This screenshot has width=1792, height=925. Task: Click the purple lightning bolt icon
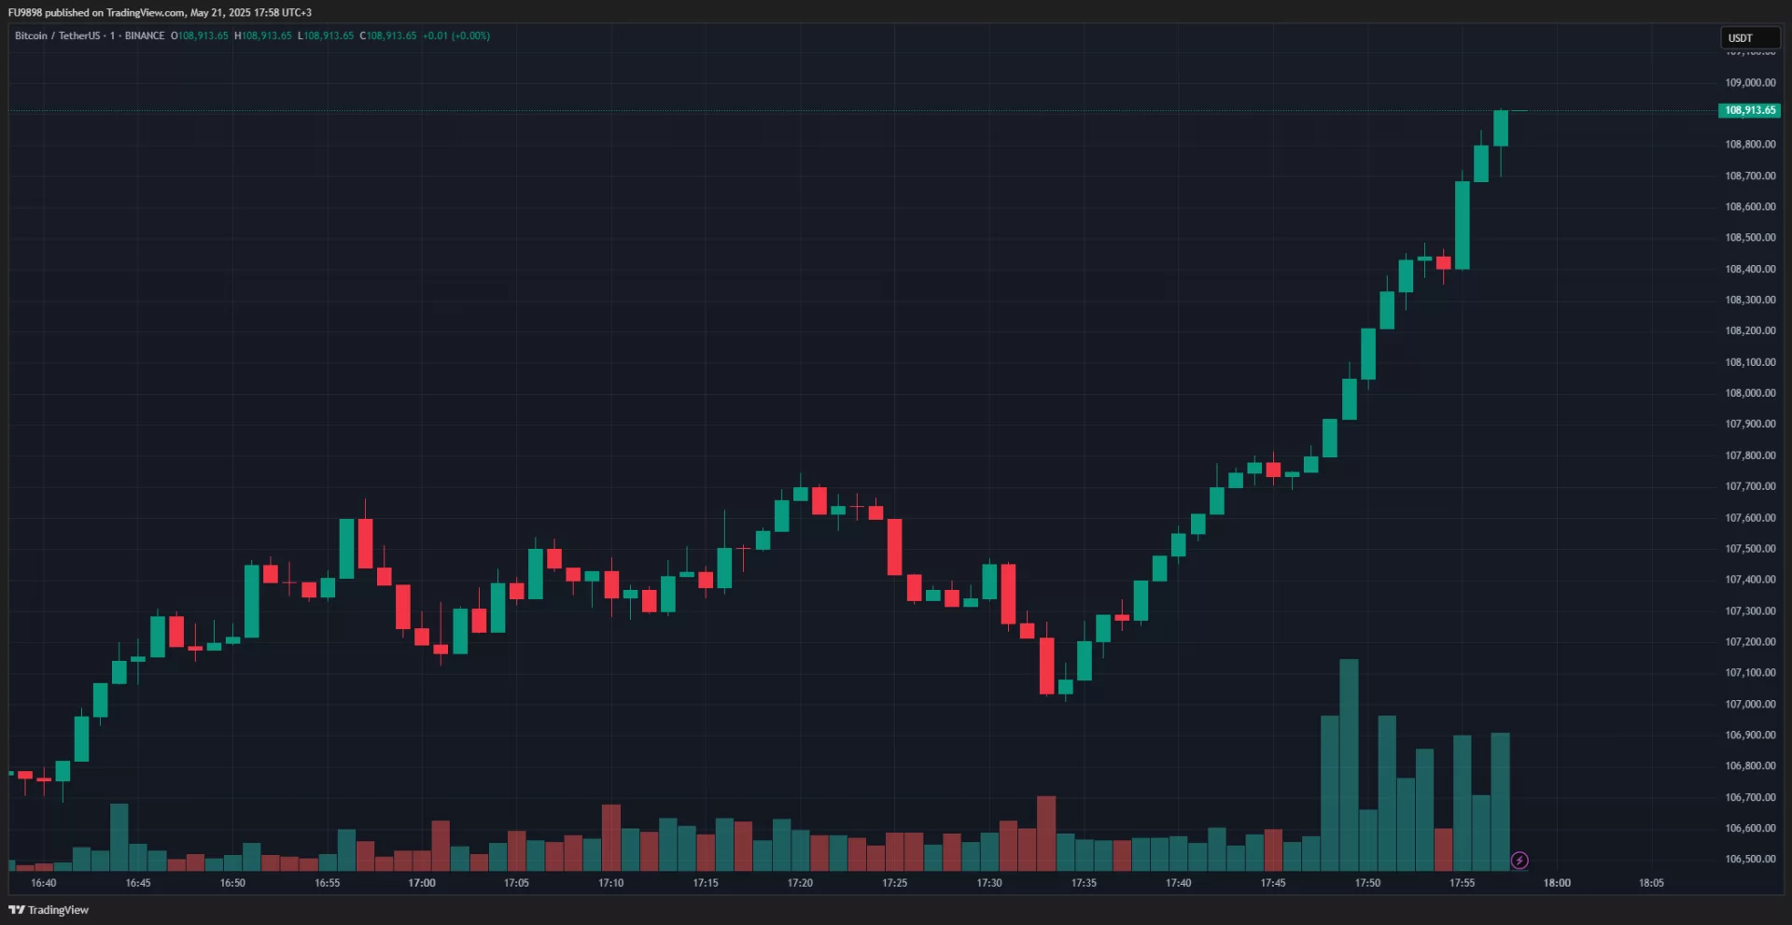(x=1519, y=861)
